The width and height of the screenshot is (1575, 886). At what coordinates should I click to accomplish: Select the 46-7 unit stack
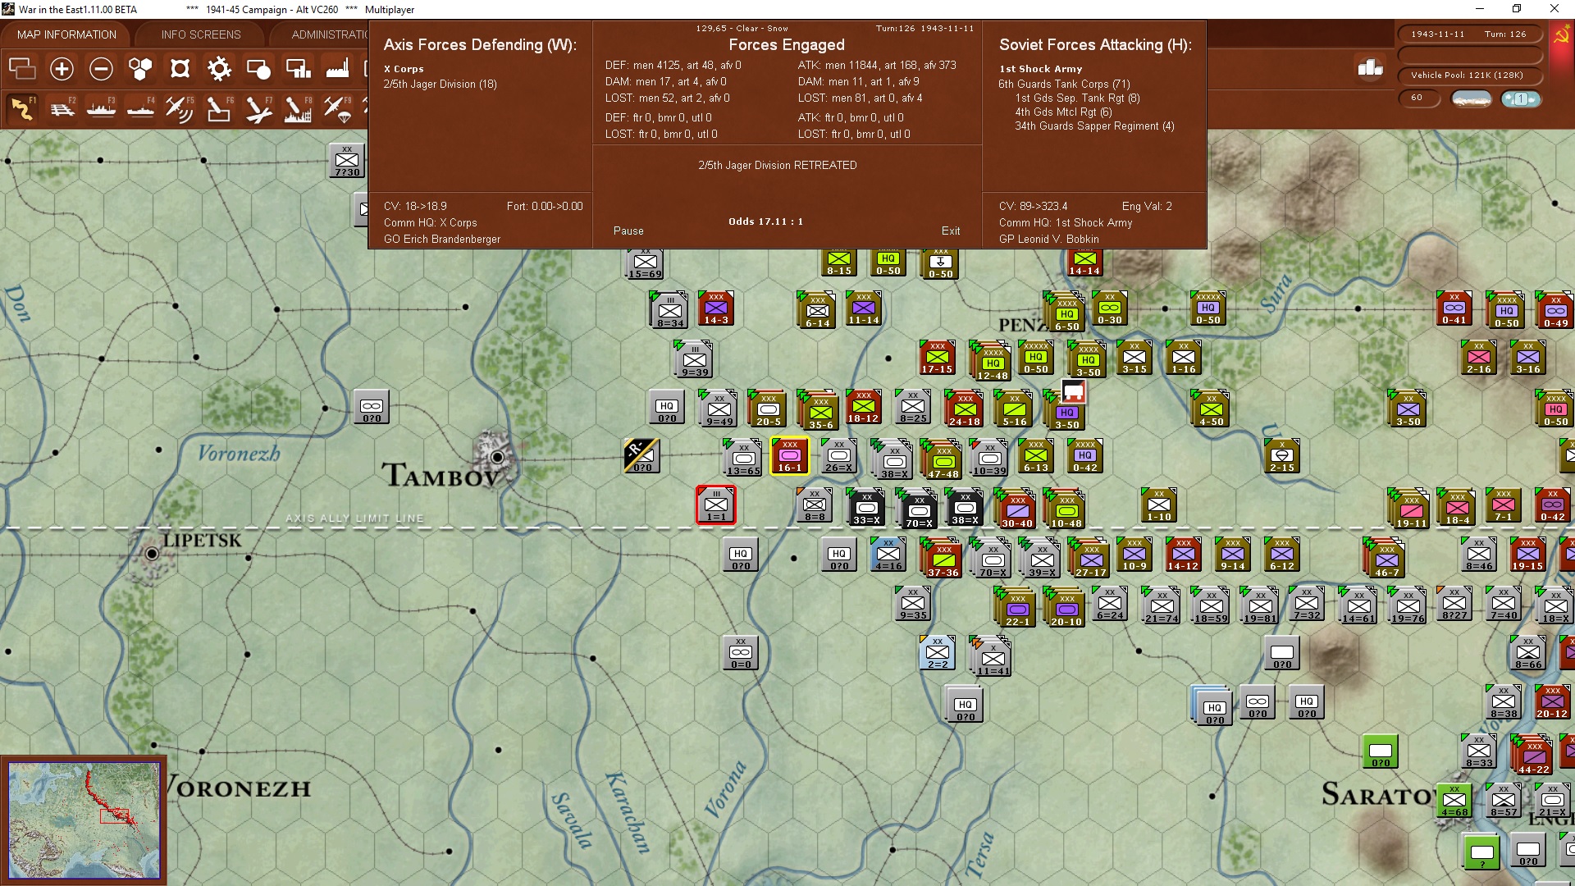(1386, 559)
